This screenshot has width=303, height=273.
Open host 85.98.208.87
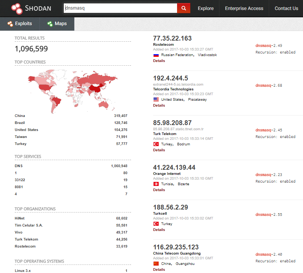[x=172, y=123]
